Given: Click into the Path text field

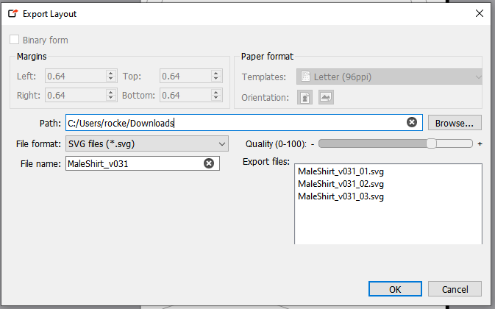Looking at the screenshot, I should [x=244, y=122].
